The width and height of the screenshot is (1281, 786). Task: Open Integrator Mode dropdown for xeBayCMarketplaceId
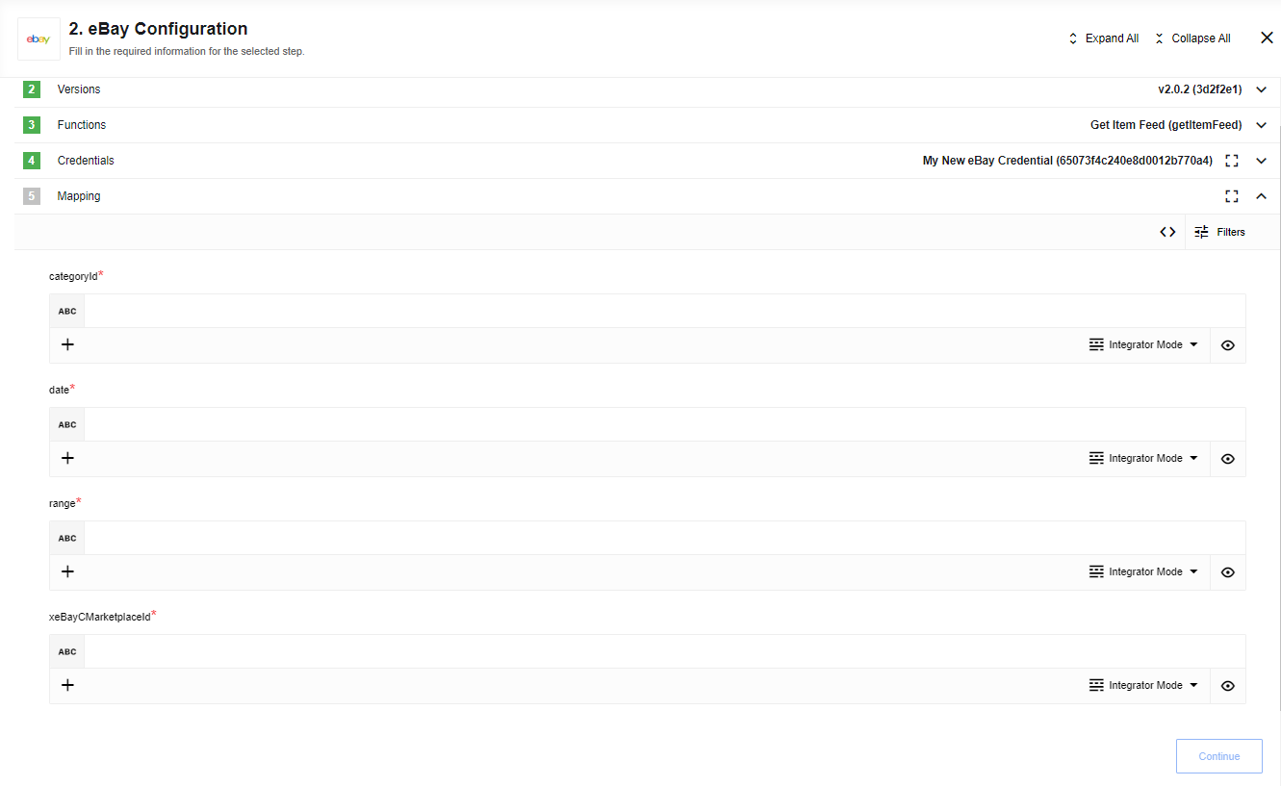(1144, 685)
